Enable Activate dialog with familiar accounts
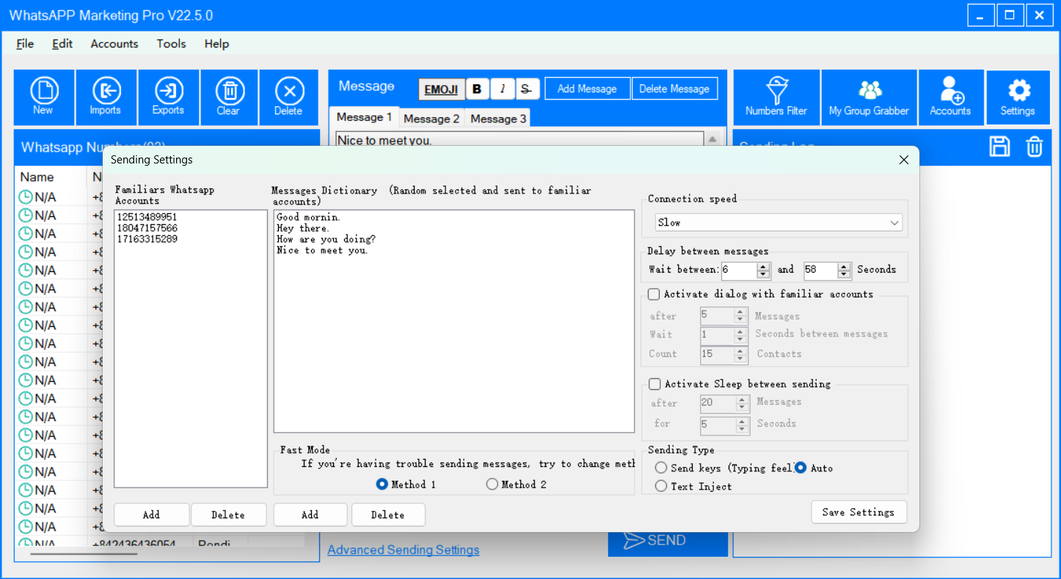This screenshot has width=1061, height=579. (654, 294)
